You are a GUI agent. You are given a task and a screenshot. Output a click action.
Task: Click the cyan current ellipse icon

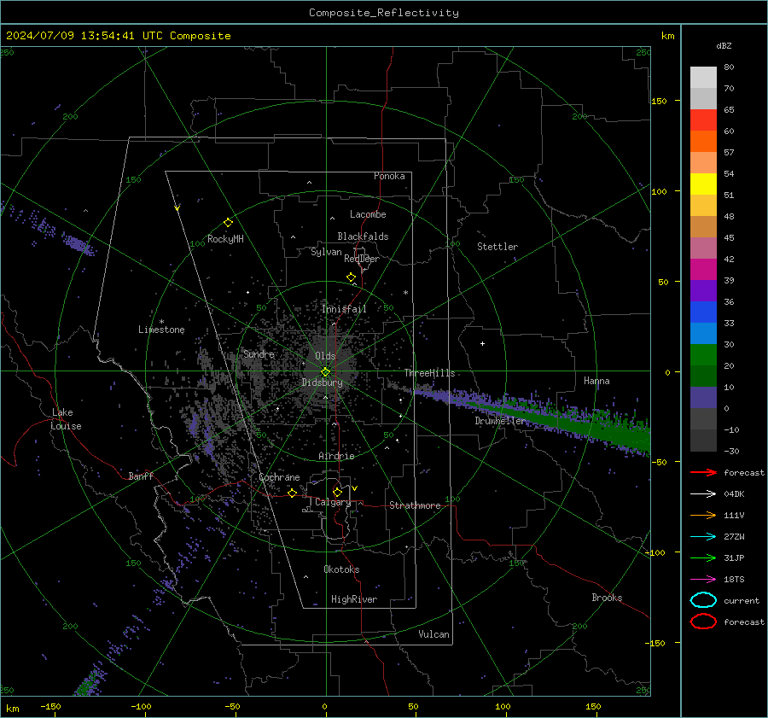(703, 600)
